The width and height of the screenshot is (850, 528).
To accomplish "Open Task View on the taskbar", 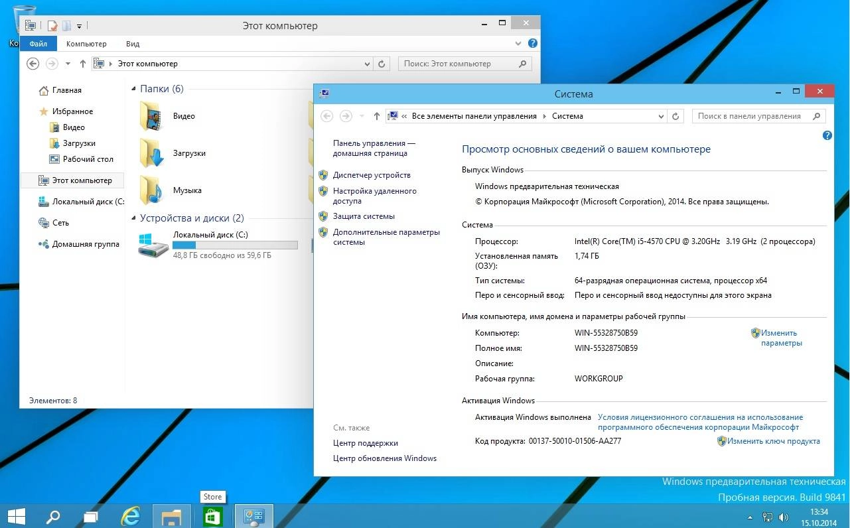I will [x=91, y=517].
